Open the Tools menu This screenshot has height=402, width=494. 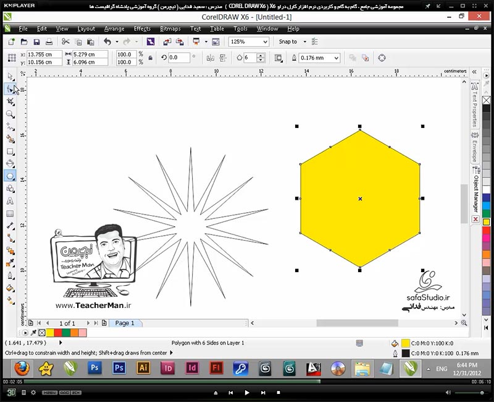(x=240, y=28)
